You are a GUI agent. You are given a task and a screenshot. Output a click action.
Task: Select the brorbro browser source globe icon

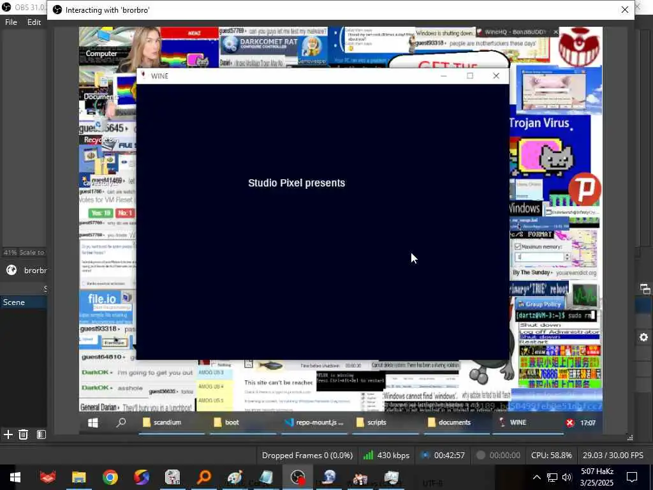click(11, 271)
